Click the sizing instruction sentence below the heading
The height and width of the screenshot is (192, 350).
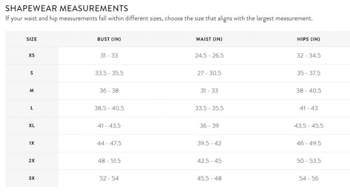coord(159,19)
